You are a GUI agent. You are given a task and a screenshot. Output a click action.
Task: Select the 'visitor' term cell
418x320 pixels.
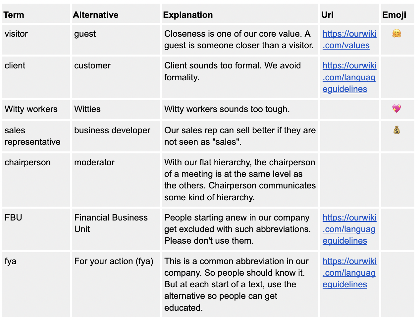point(16,34)
